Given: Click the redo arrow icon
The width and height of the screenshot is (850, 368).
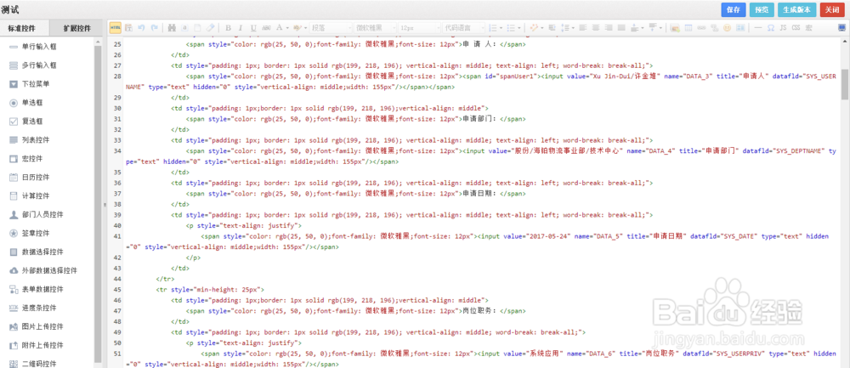Looking at the screenshot, I should pyautogui.click(x=154, y=28).
